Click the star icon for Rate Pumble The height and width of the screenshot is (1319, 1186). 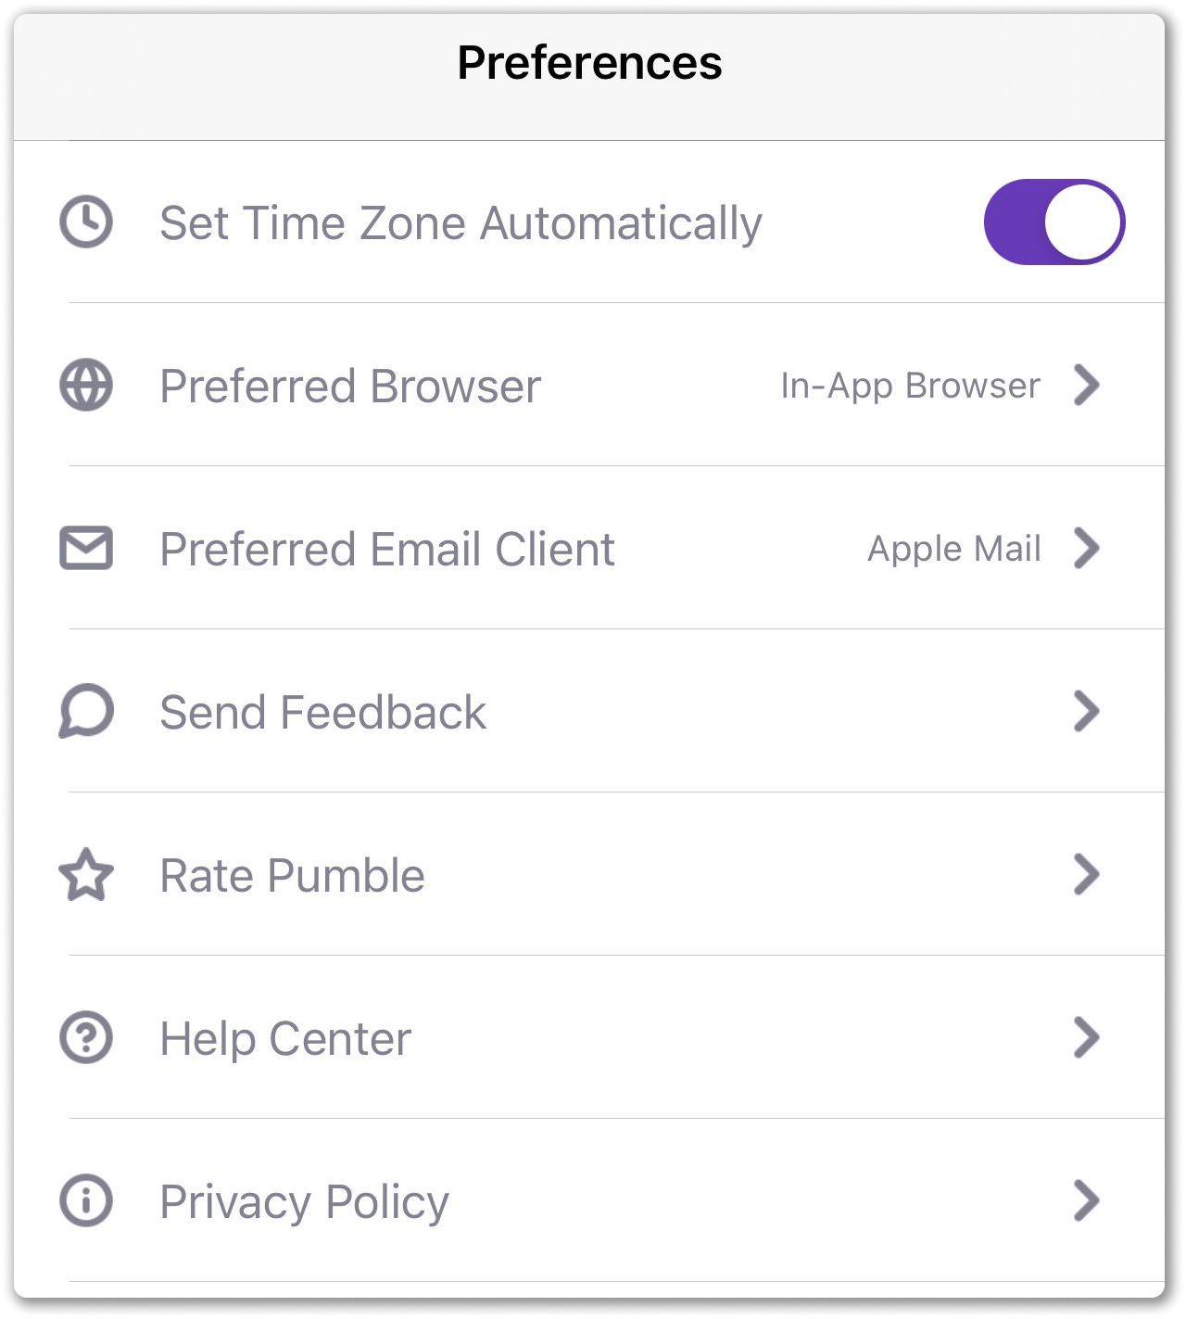point(86,875)
